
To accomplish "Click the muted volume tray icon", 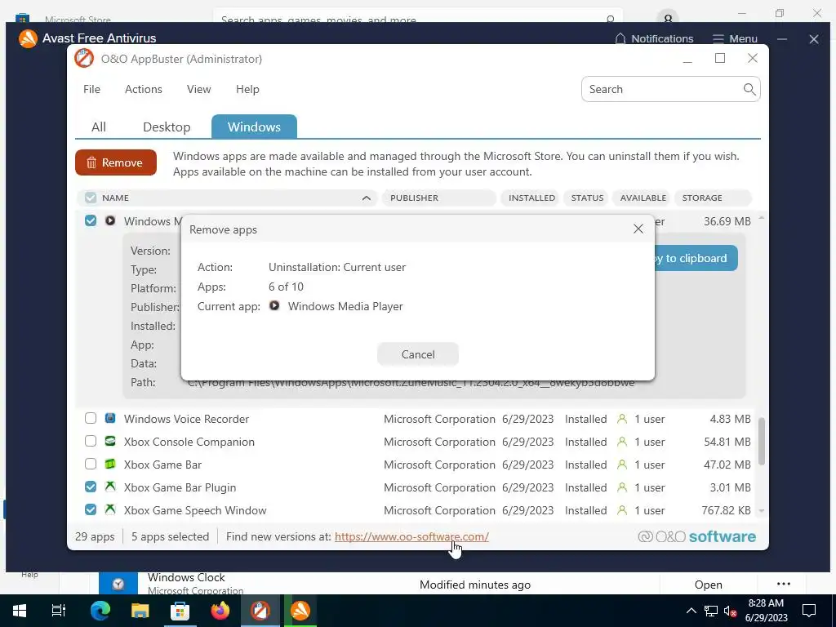I will click(x=730, y=611).
